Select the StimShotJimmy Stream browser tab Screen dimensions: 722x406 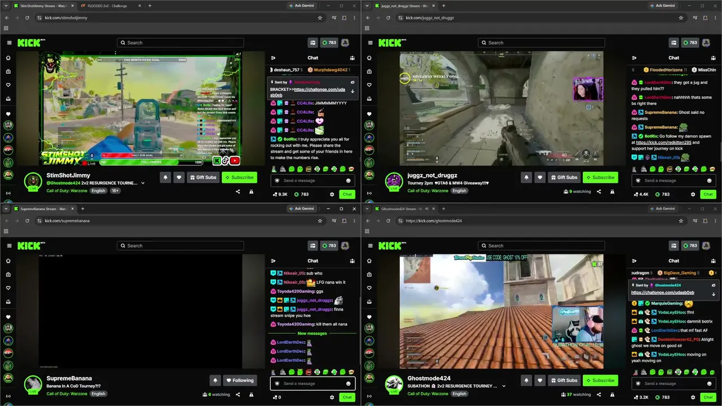pos(43,6)
